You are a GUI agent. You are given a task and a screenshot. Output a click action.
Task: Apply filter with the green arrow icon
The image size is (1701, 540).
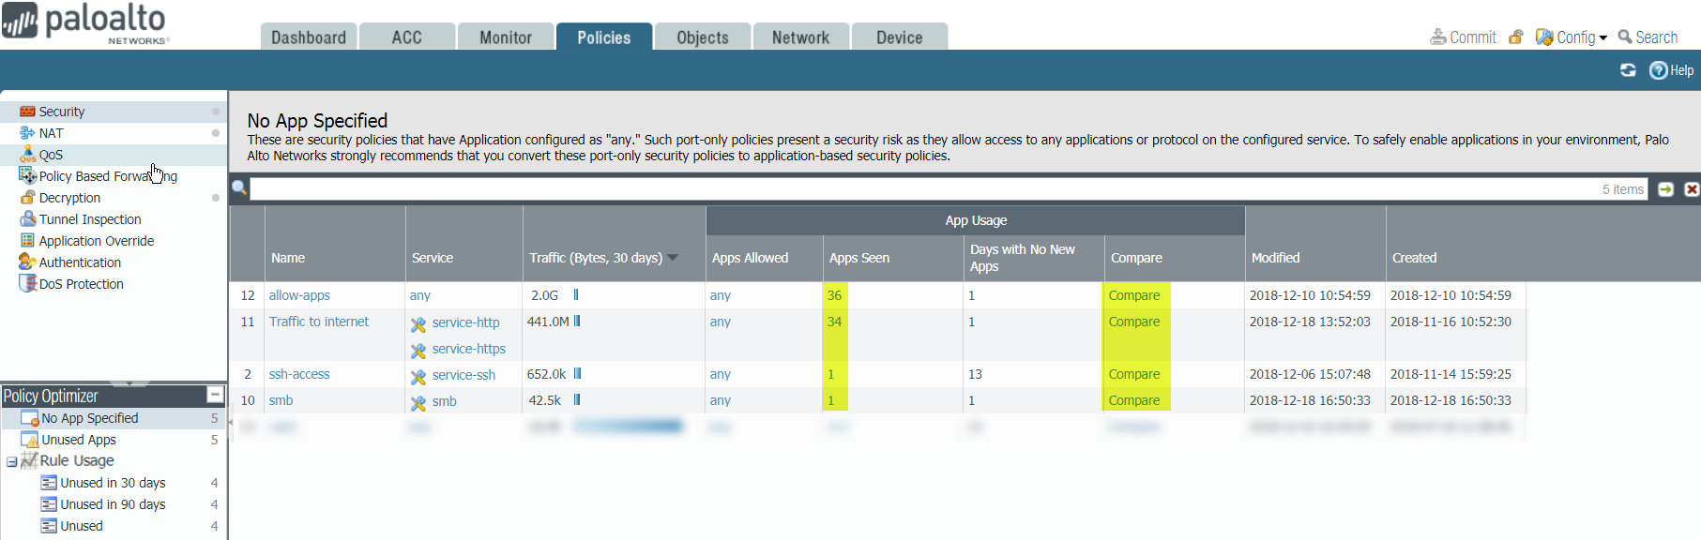coord(1665,189)
